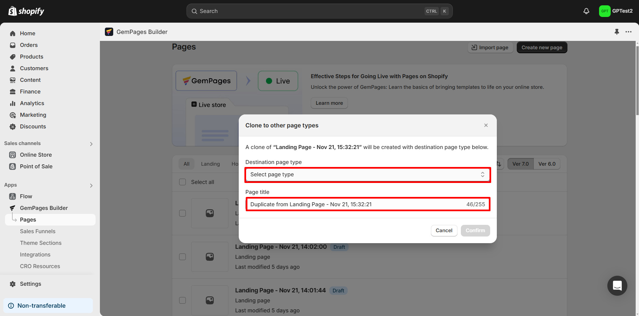Viewport: 639px width, 316px height.
Task: Open the Marketing section
Action: click(33, 115)
